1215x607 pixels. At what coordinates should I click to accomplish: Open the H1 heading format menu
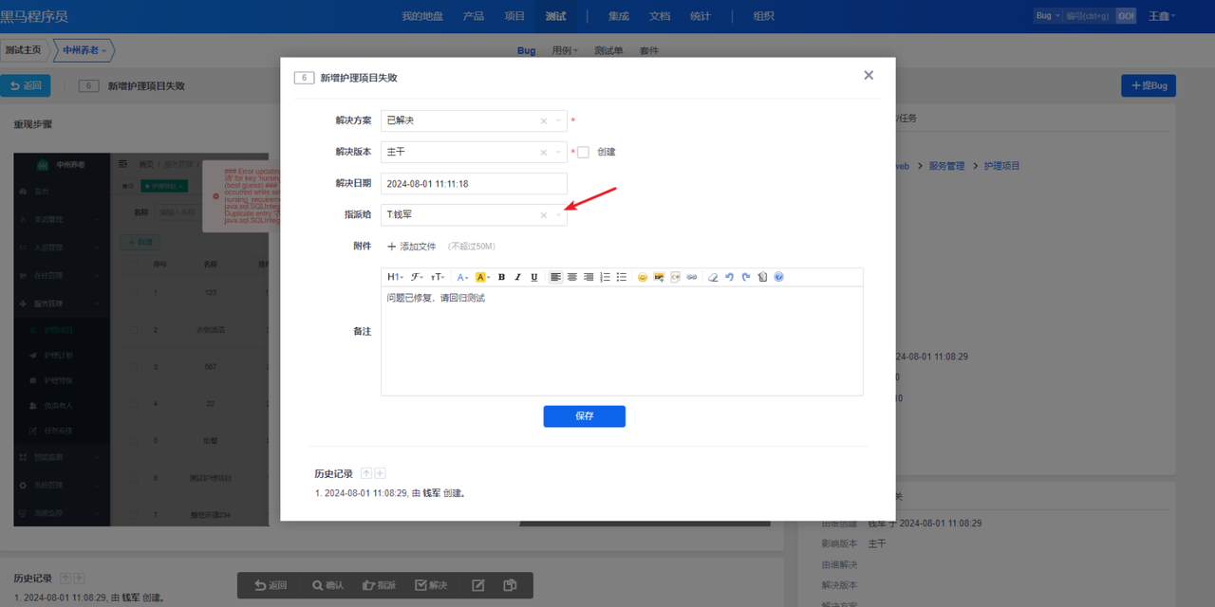pos(395,277)
